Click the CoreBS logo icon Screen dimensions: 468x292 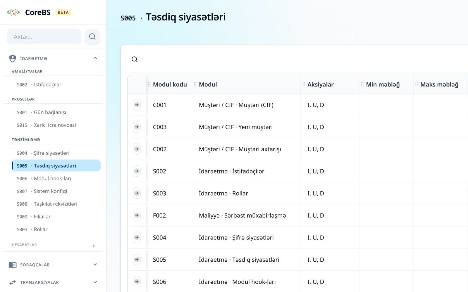point(13,12)
